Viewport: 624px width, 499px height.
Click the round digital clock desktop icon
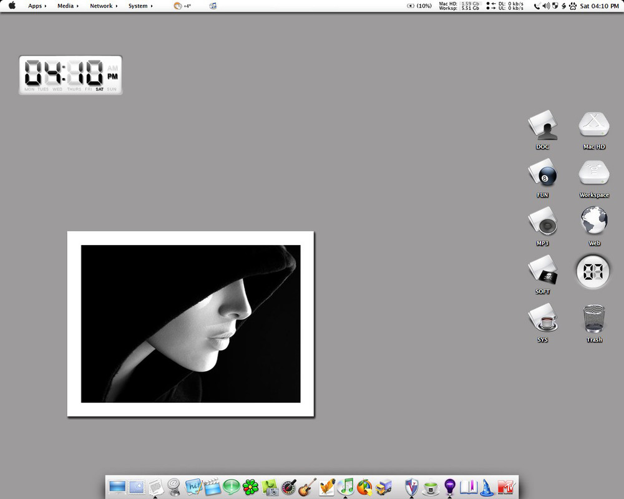593,271
